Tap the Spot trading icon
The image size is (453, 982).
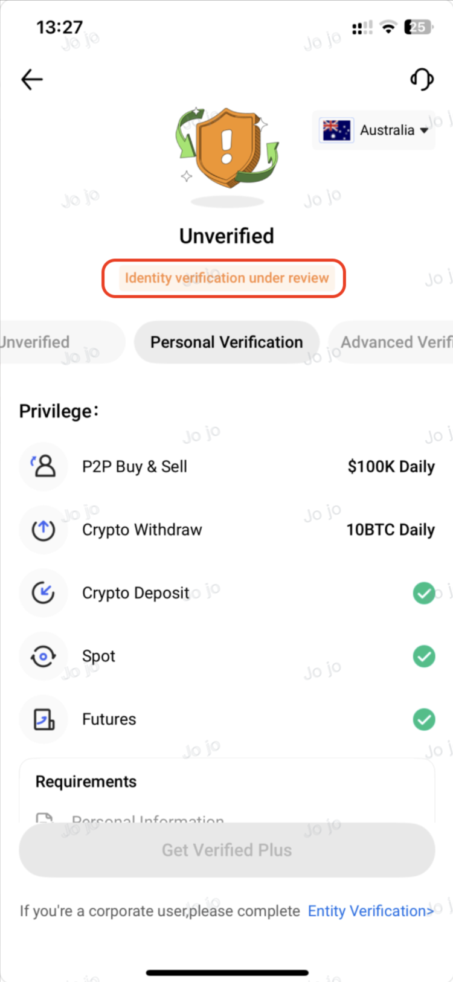point(43,656)
